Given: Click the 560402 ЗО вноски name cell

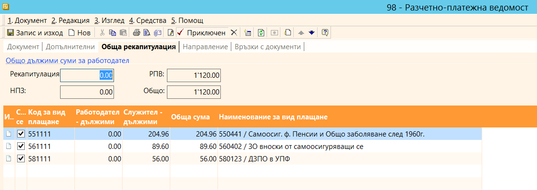Looking at the screenshot, I should [x=350, y=146].
